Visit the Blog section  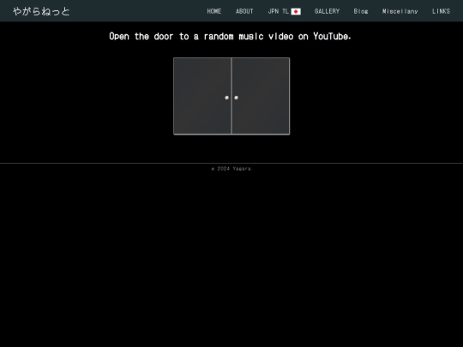[x=361, y=11]
